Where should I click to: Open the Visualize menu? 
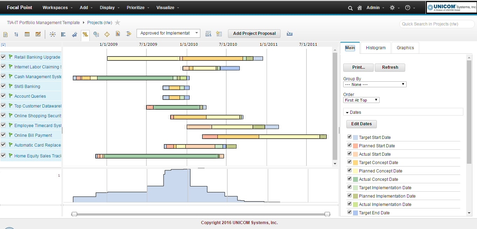pyautogui.click(x=168, y=8)
